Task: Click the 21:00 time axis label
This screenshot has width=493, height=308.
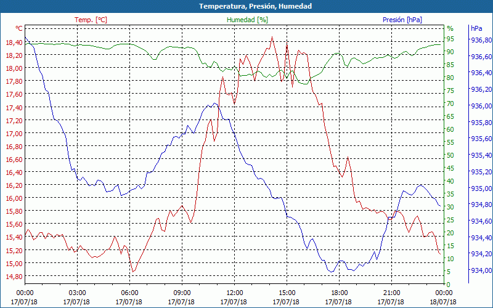Action: click(x=391, y=293)
